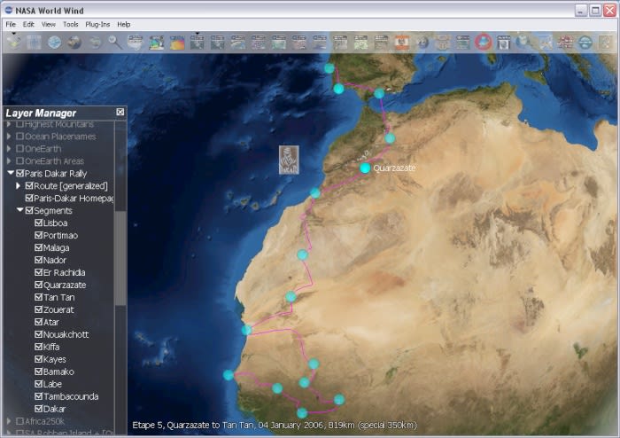620x438 pixels.
Task: Open the Tools menu
Action: 70,24
